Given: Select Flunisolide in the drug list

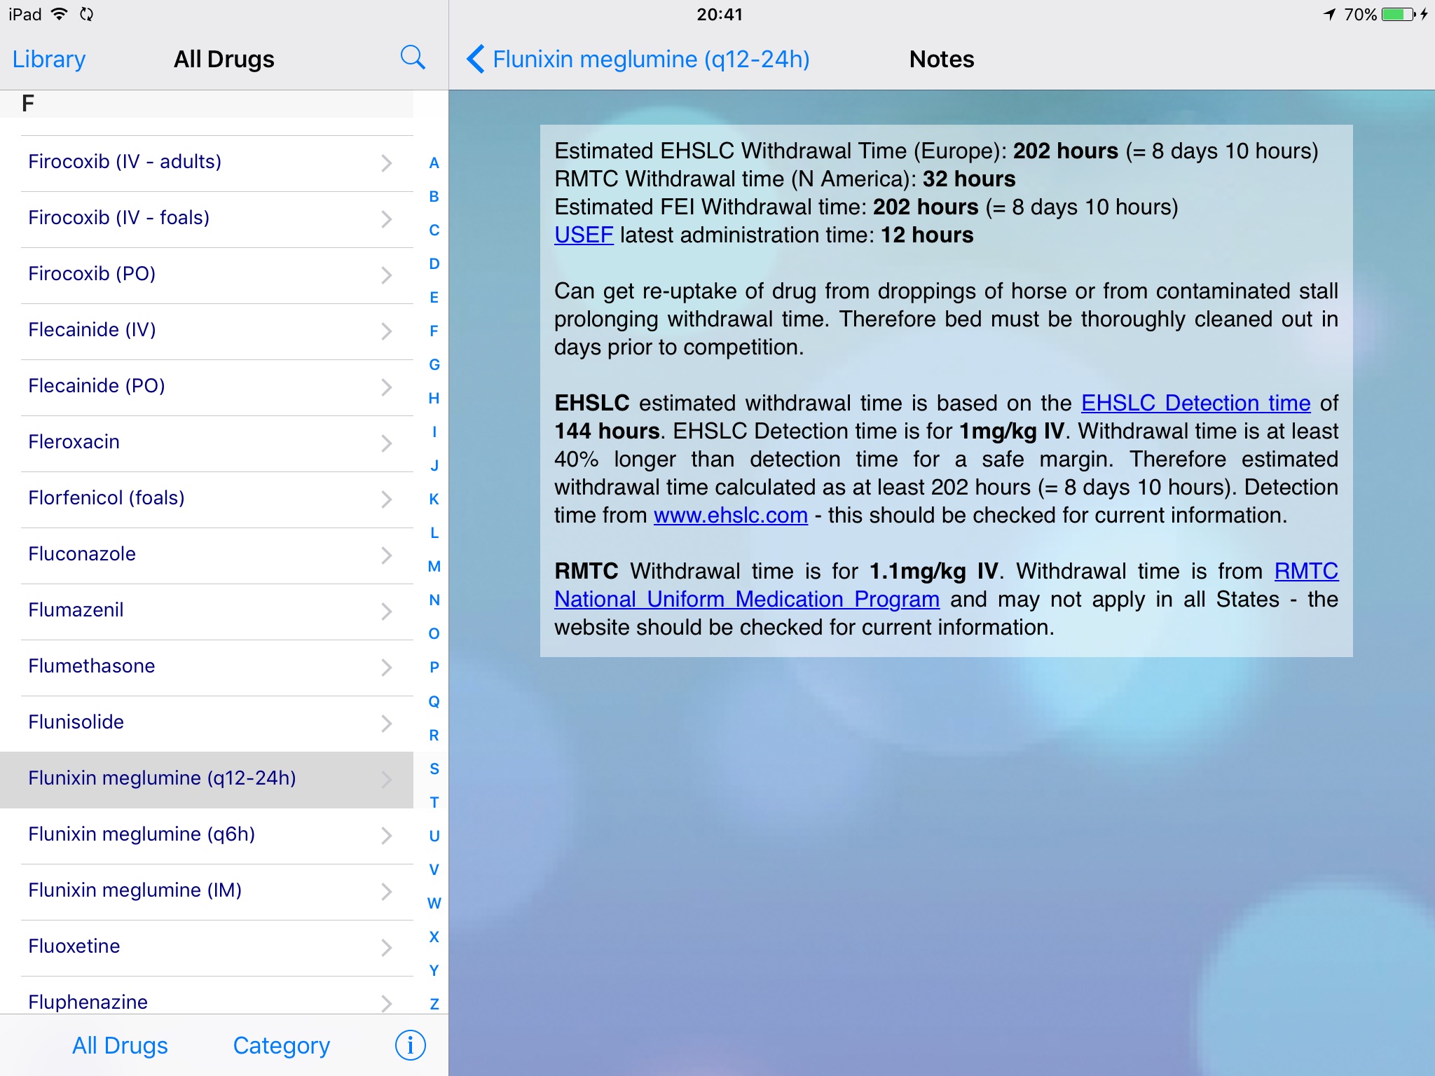Looking at the screenshot, I should [207, 724].
